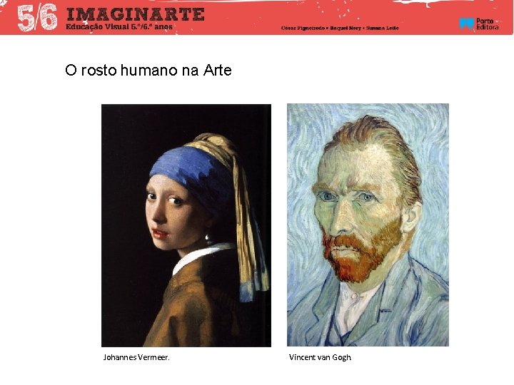The image size is (514, 385).
Task: Click the Porto Editora text label
Action: coord(487,24)
